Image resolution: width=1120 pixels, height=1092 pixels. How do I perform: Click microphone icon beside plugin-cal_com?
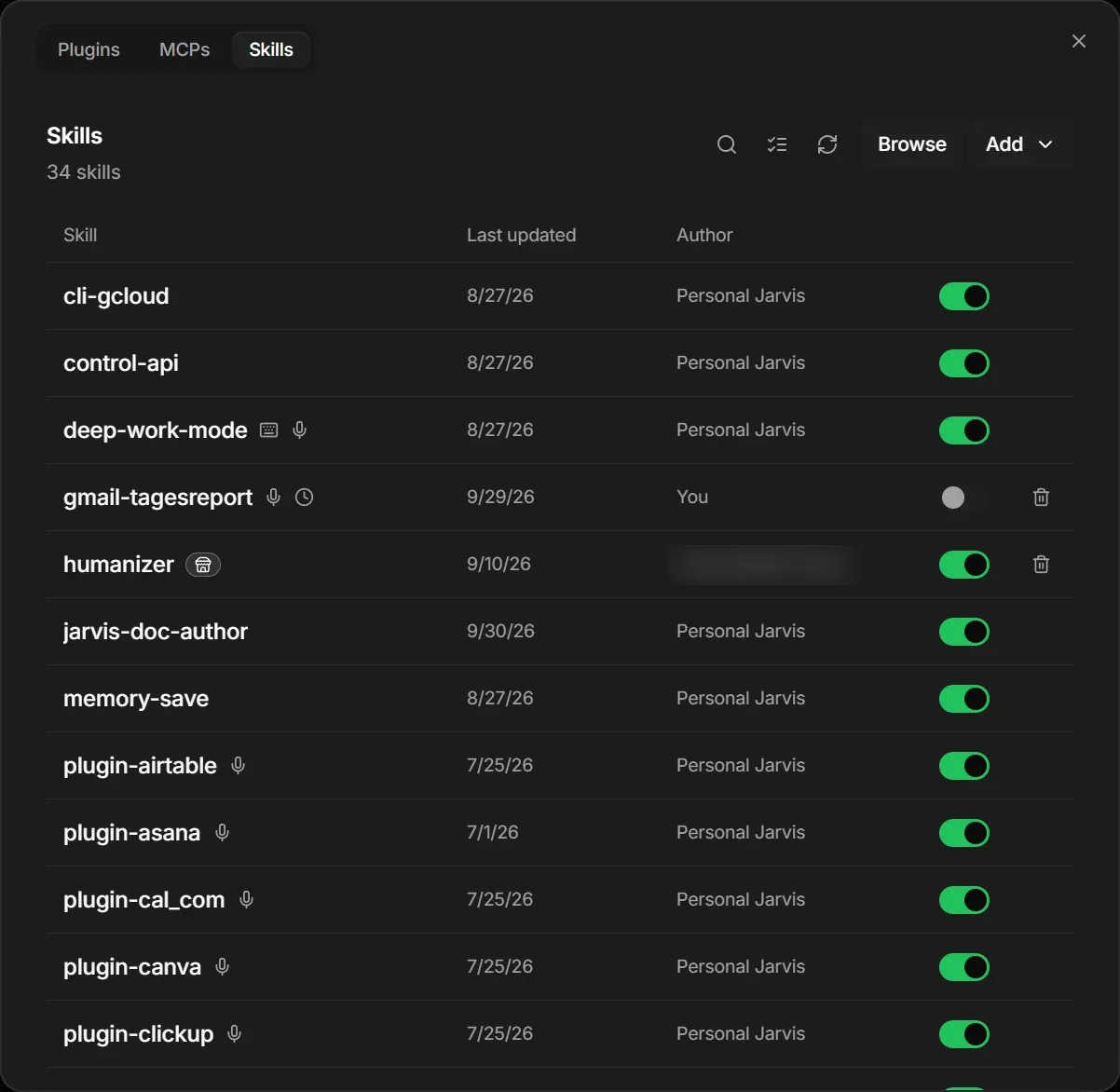pos(246,899)
